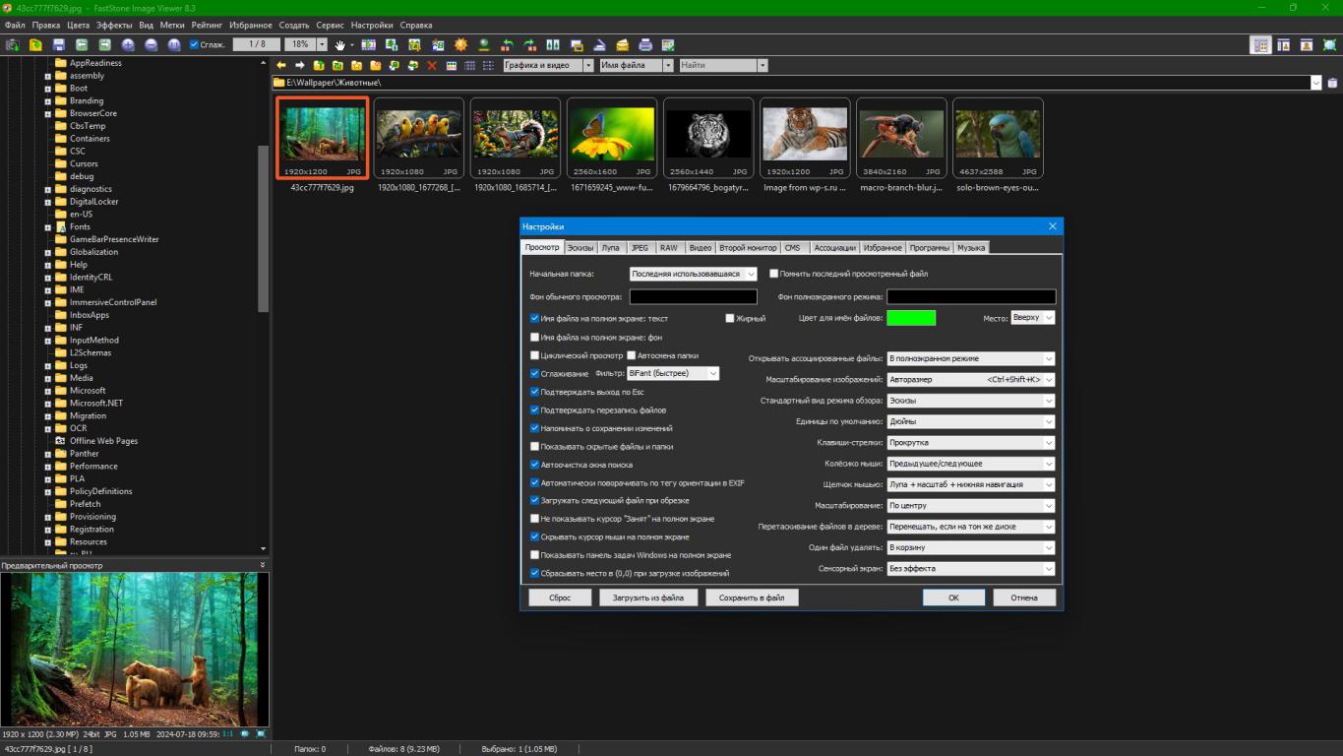
Task: Click the yellow back arrow icon
Action: coord(281,66)
